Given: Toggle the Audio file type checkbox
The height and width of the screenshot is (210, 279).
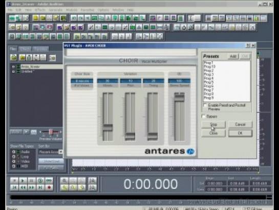Looking at the screenshot, I should (x=14, y=152).
